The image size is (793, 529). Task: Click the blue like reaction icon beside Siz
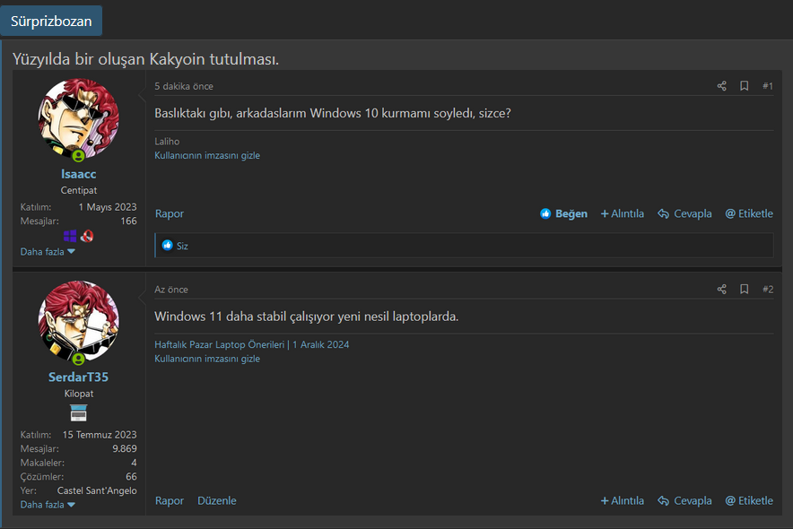[x=167, y=246]
